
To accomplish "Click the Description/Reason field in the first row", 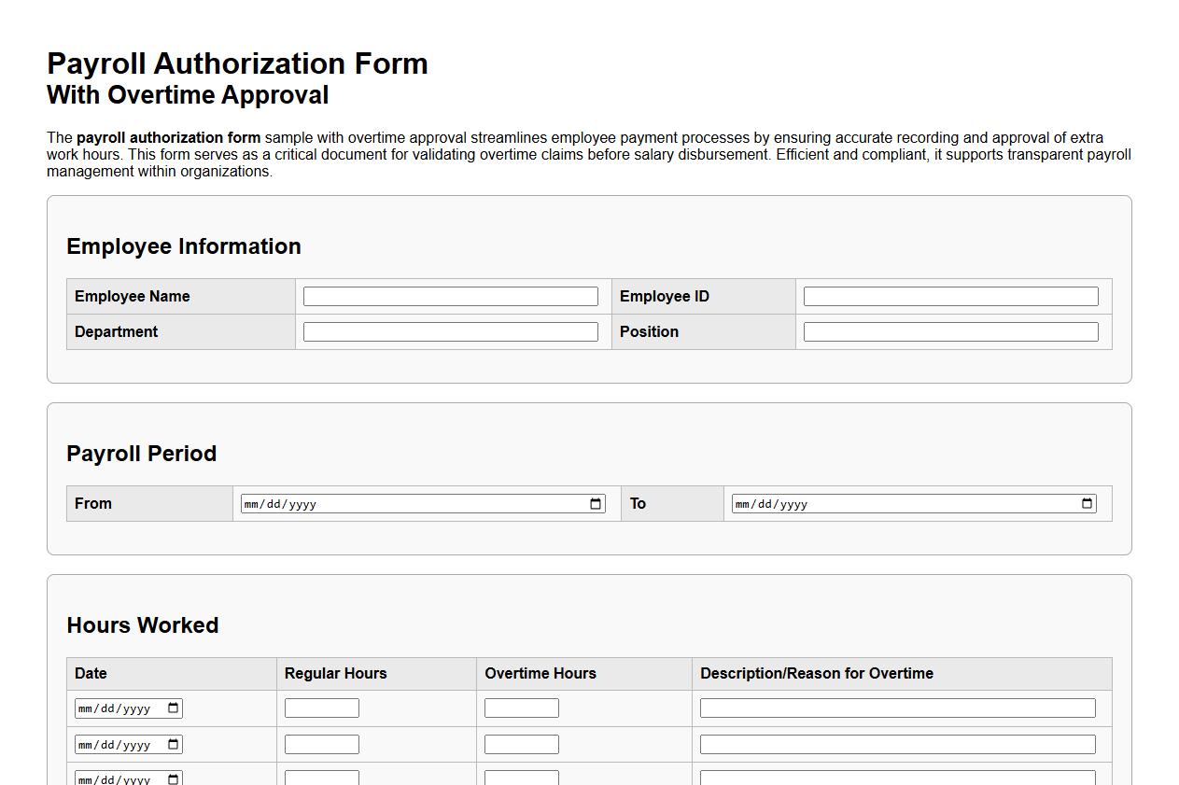I will pos(896,707).
